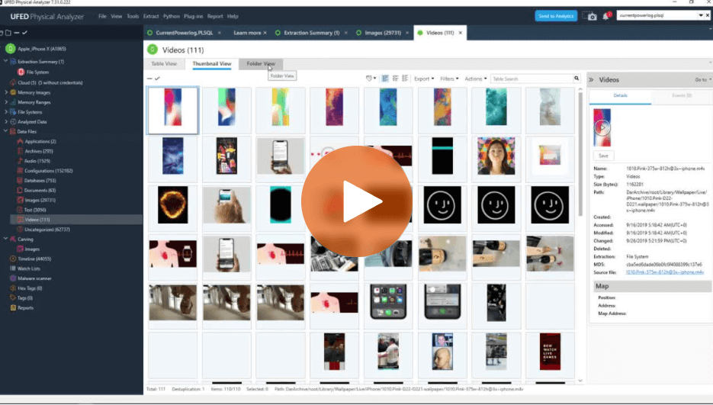713x405 pixels.
Task: Switch to CurrentPowerlog.PLSQL tab
Action: click(185, 33)
